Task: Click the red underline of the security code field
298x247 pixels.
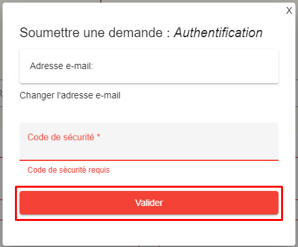Action: click(149, 160)
